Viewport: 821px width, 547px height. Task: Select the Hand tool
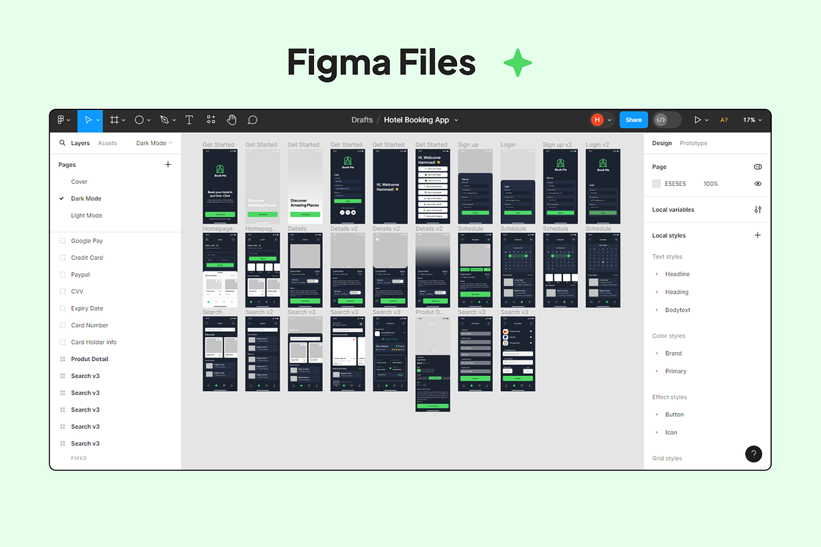point(232,120)
